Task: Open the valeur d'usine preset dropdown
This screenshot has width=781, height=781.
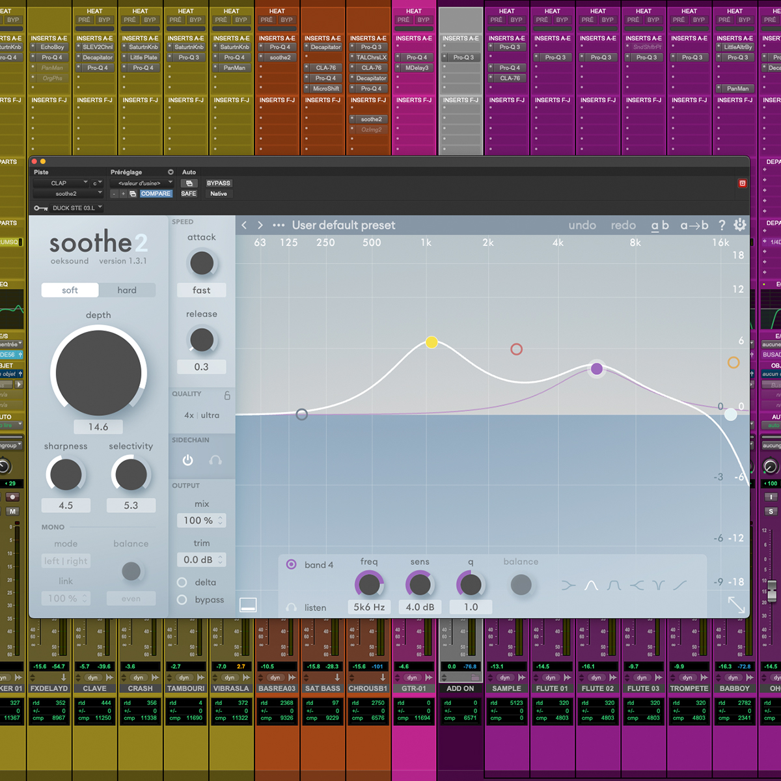Action: tap(141, 183)
